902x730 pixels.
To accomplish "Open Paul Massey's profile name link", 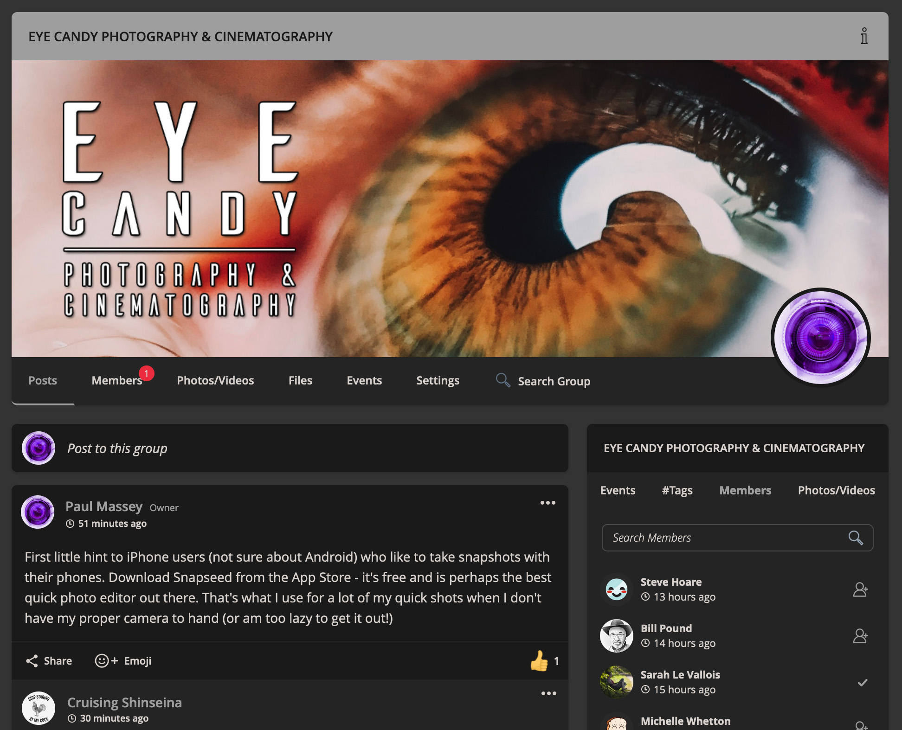I will tap(104, 506).
